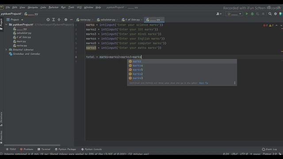Open Project panel options gear
Viewport: 283px width, 159px height.
(x=66, y=19)
